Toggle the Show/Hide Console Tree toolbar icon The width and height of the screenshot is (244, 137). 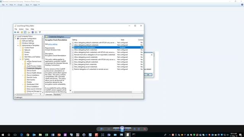point(25,32)
